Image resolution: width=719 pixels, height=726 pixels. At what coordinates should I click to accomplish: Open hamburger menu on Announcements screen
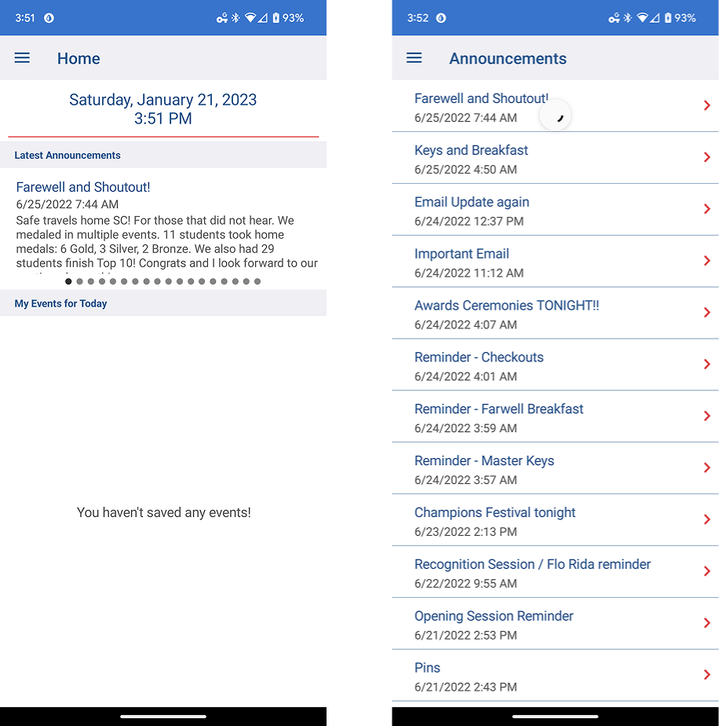click(x=414, y=58)
